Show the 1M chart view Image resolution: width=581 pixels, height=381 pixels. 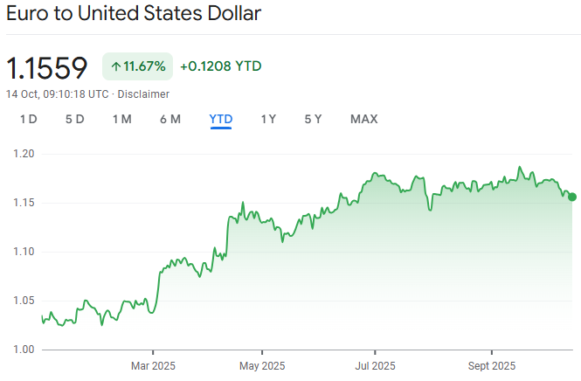(x=121, y=119)
